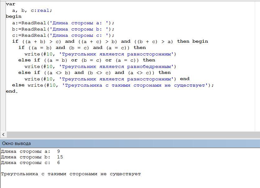Click the horizontal scrollbar track in editor
The image size is (260, 188).
pyautogui.click(x=133, y=134)
